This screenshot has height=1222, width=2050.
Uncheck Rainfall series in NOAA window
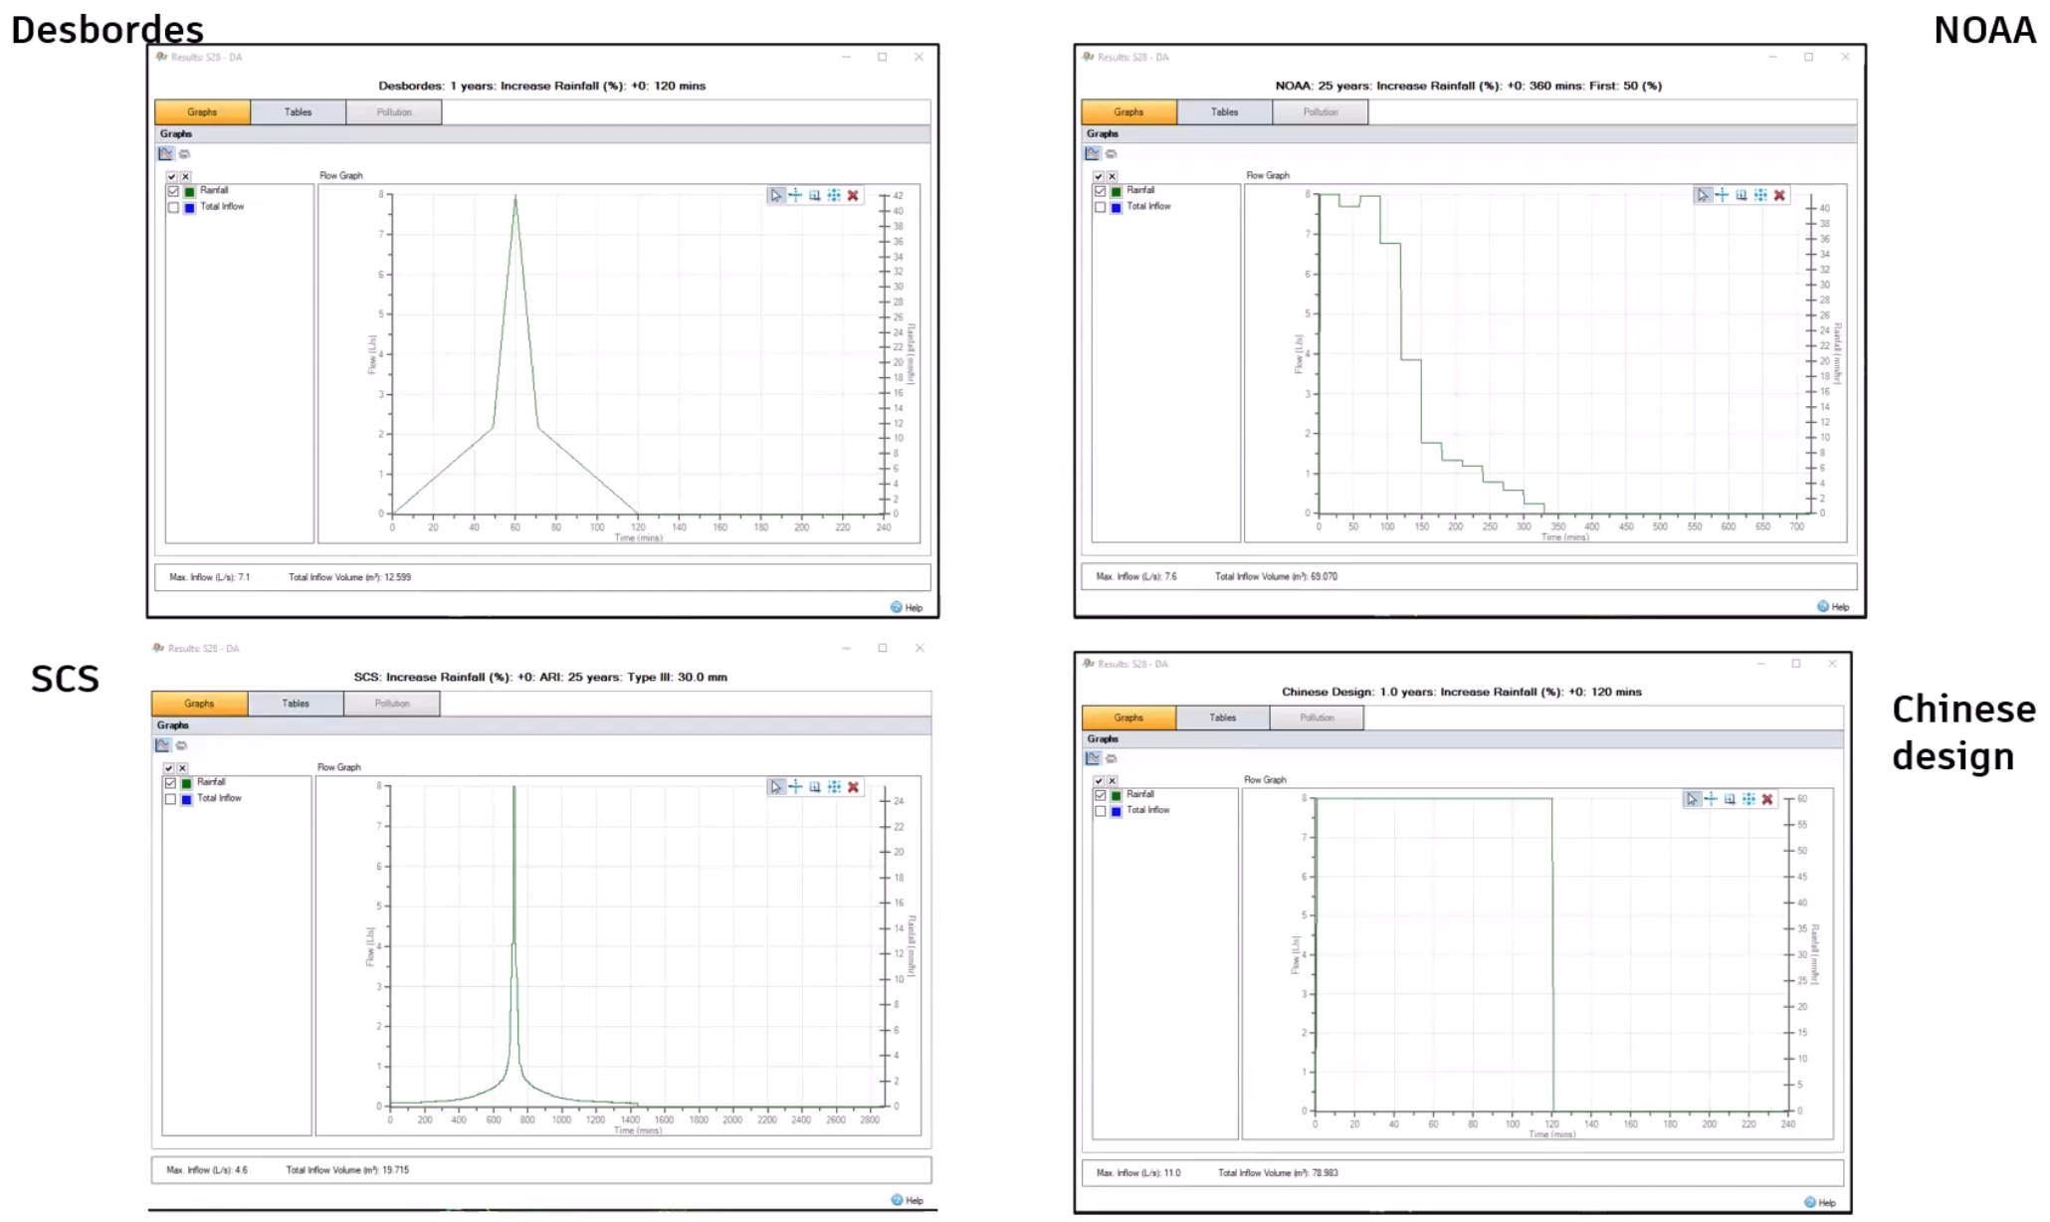point(1100,191)
